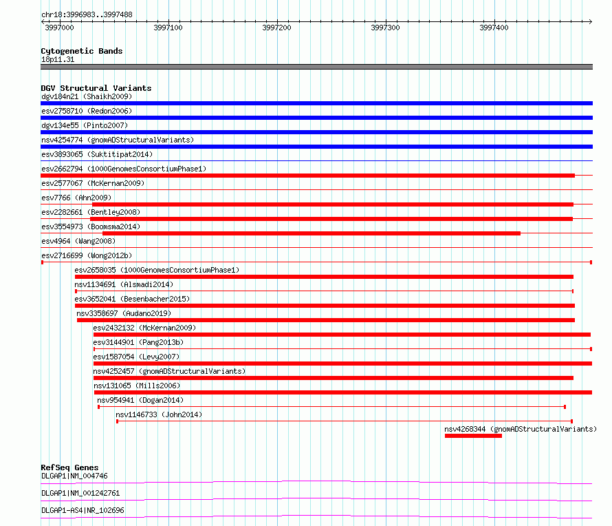Open the esv3652041 (Besenbacher2015) label
Screen dimensions: 612x526
(x=132, y=299)
